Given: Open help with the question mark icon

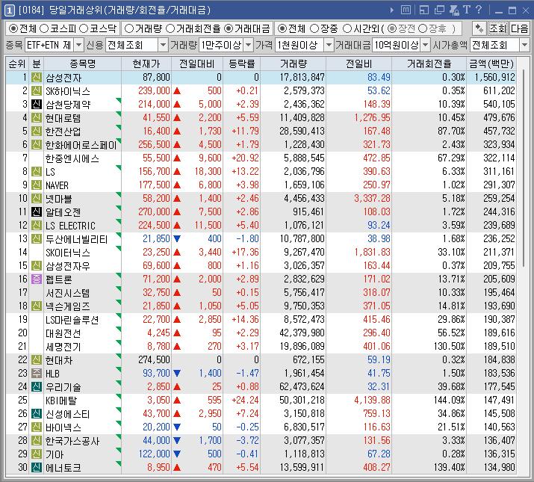Looking at the screenshot, I should click(x=479, y=10).
